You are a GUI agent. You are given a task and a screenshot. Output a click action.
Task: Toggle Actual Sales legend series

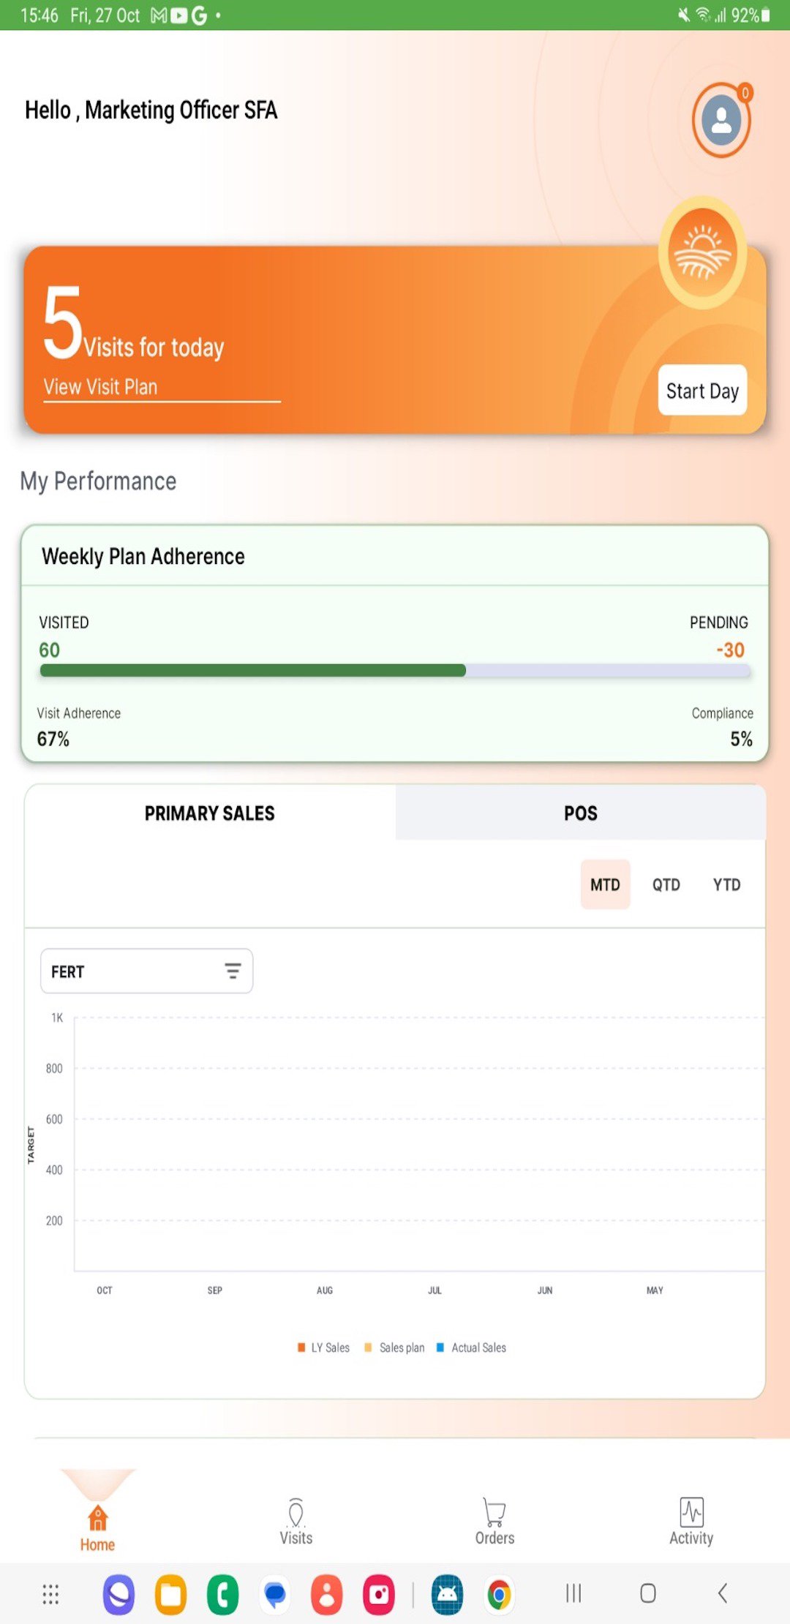(471, 1347)
